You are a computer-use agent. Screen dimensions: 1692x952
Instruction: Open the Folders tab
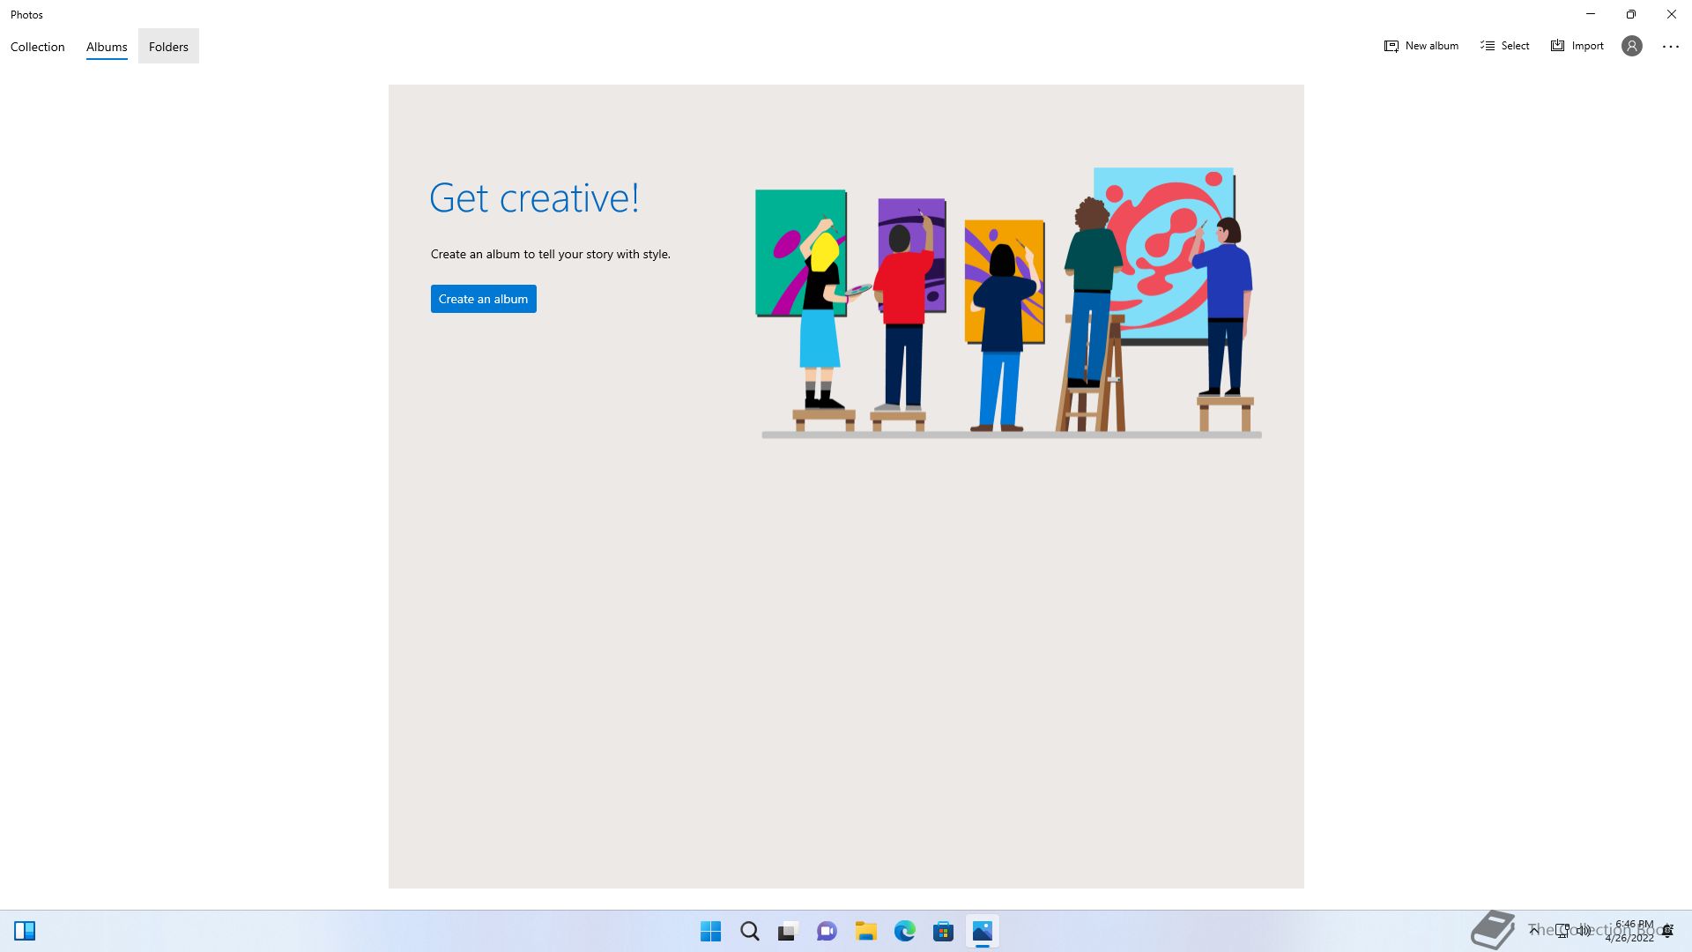(168, 47)
